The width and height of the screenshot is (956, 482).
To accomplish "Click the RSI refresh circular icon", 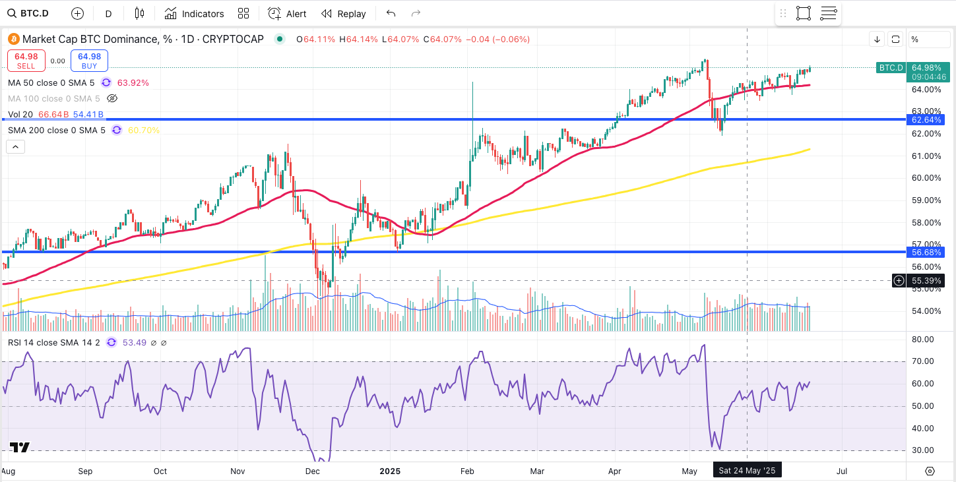I will coord(112,342).
